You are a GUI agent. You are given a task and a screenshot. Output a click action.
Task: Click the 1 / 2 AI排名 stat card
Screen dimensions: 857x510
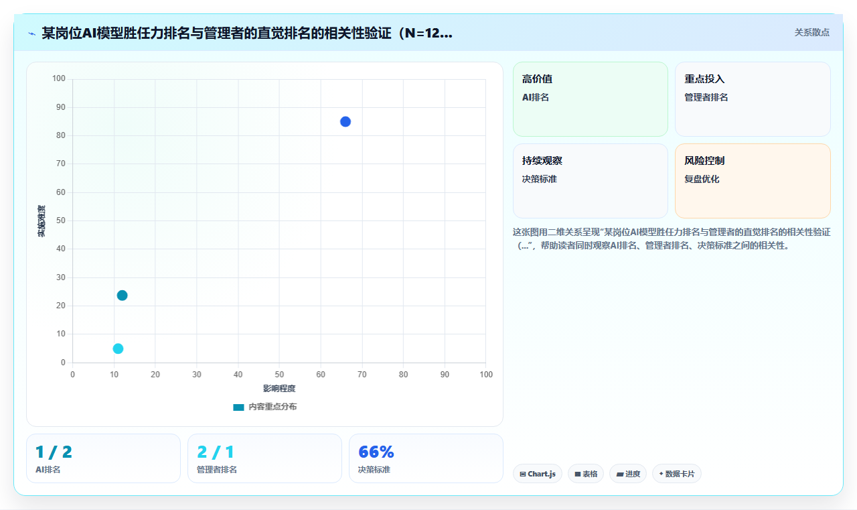pos(103,458)
